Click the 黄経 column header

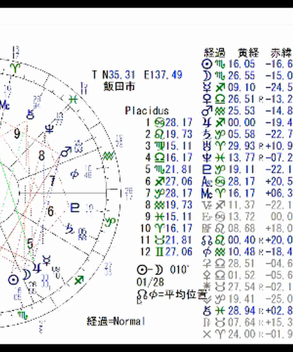(x=248, y=53)
